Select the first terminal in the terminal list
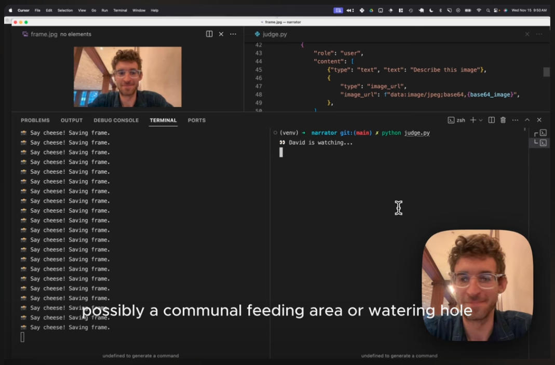The height and width of the screenshot is (365, 555). [x=543, y=133]
